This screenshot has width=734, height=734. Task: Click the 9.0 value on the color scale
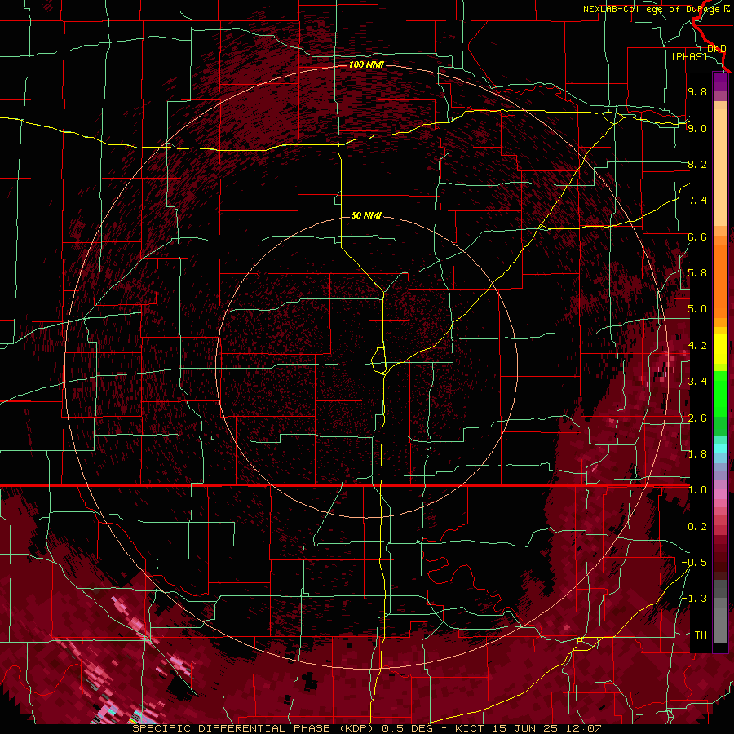tap(697, 128)
